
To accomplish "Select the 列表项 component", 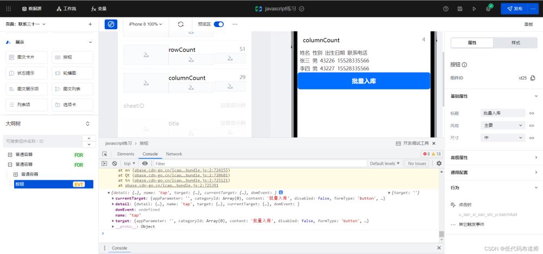I will (26, 105).
